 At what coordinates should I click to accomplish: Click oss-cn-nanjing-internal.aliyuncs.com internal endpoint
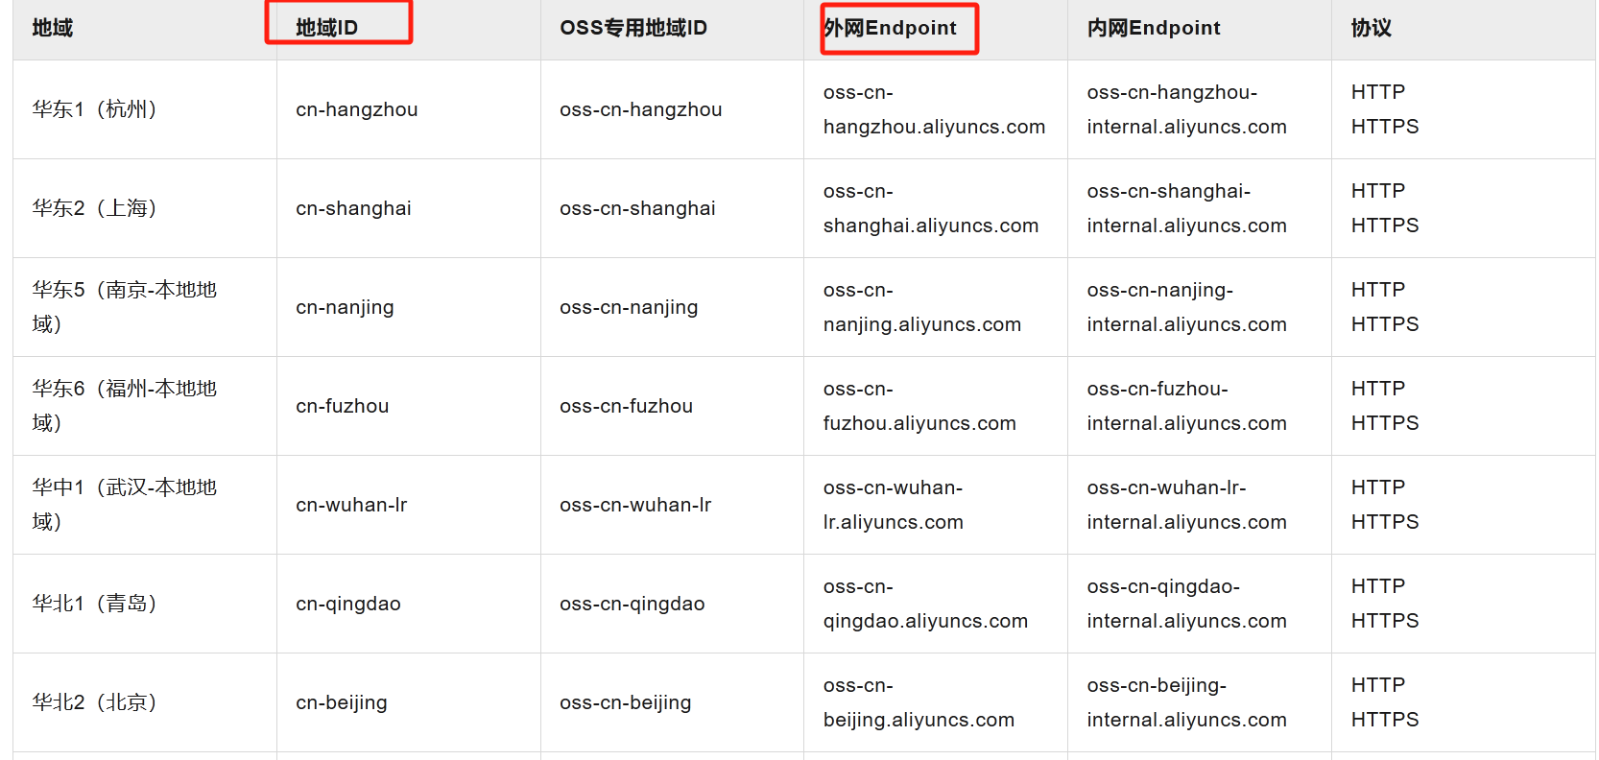coord(1187,307)
